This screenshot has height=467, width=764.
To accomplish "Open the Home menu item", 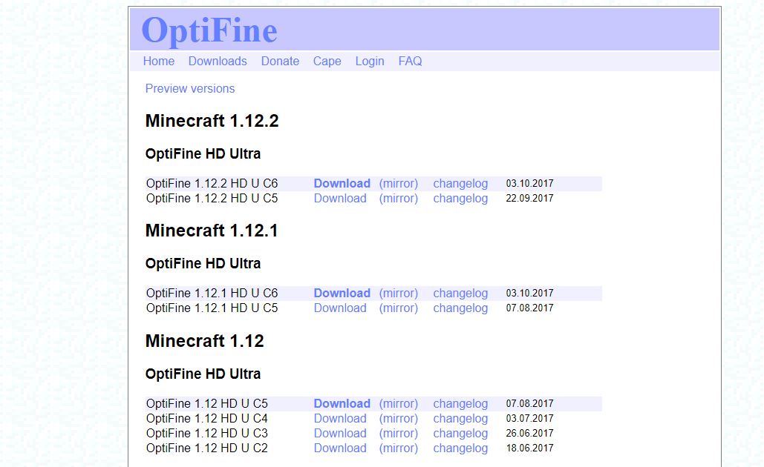I will pyautogui.click(x=159, y=62).
